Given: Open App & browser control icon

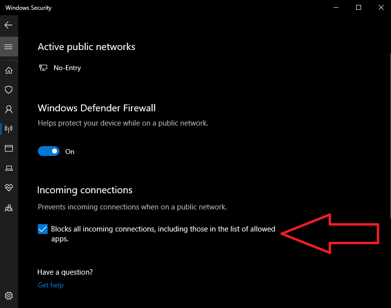Looking at the screenshot, I should [x=8, y=149].
